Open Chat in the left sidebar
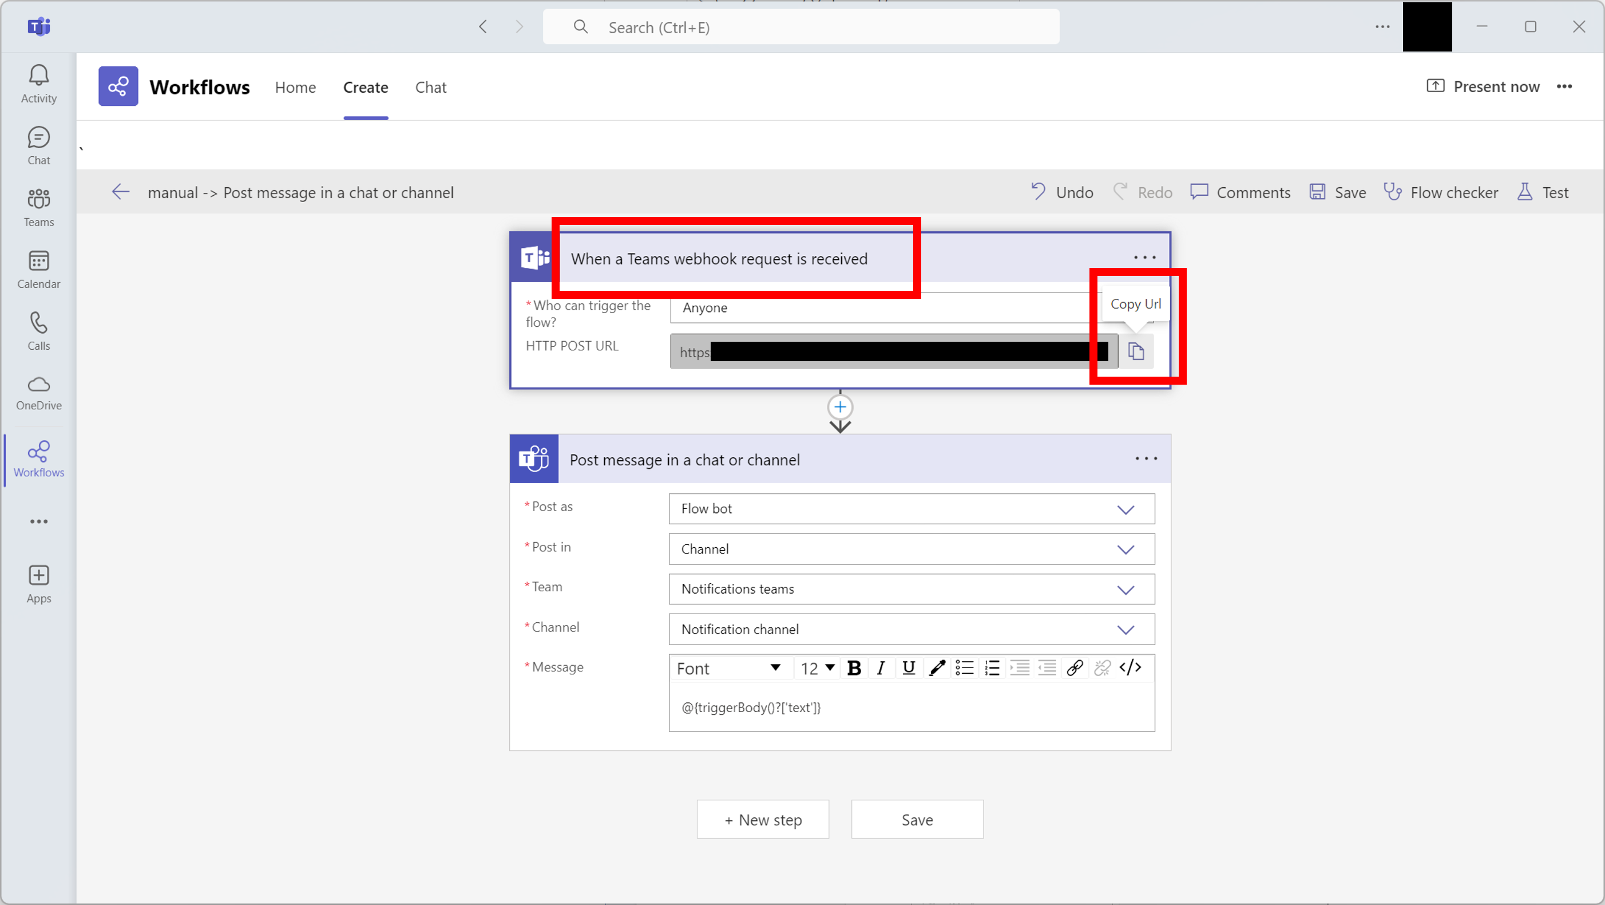1605x905 pixels. coord(39,146)
